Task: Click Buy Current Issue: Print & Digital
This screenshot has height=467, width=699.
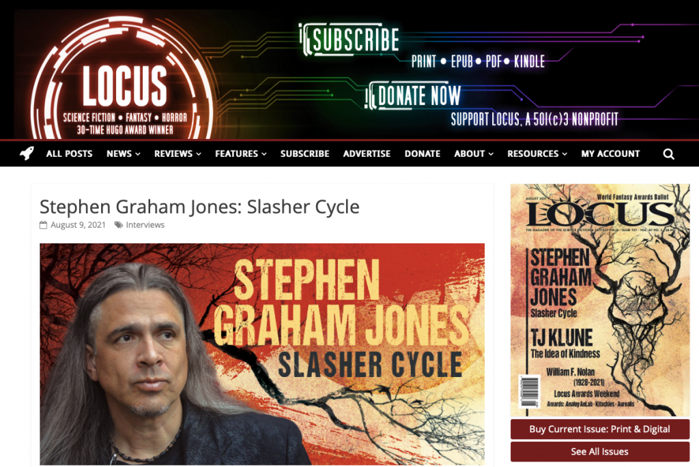Action: tap(599, 429)
